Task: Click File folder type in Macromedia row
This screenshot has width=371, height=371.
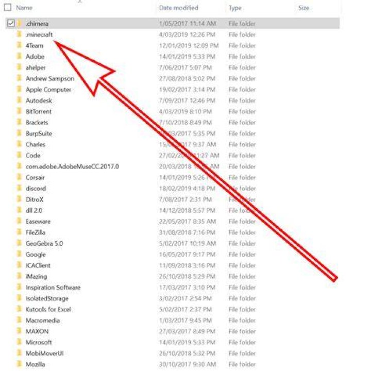Action: pyautogui.click(x=242, y=321)
